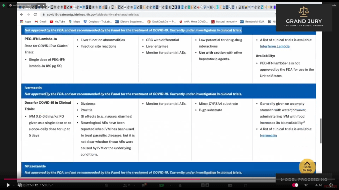Click the browser forward arrow
The width and height of the screenshot is (339, 190).
[28, 15]
